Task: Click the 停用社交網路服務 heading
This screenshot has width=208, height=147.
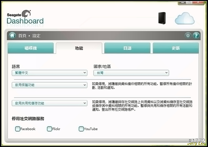Action: pos(28,119)
